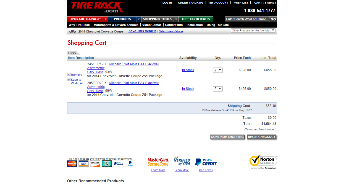The width and height of the screenshot is (349, 188).
Task: Open Michelin Pilot Alpin PA4 link for 285/30R20
Action: [134, 83]
